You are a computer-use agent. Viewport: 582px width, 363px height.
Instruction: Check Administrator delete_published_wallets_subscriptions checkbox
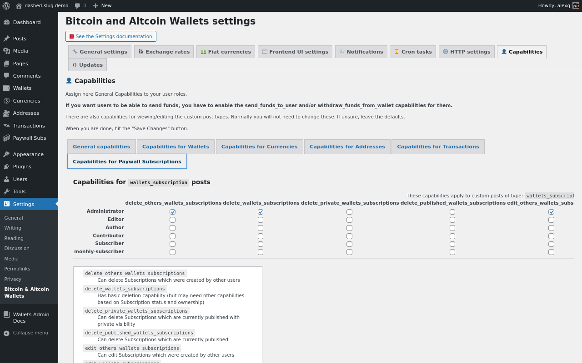coord(452,212)
